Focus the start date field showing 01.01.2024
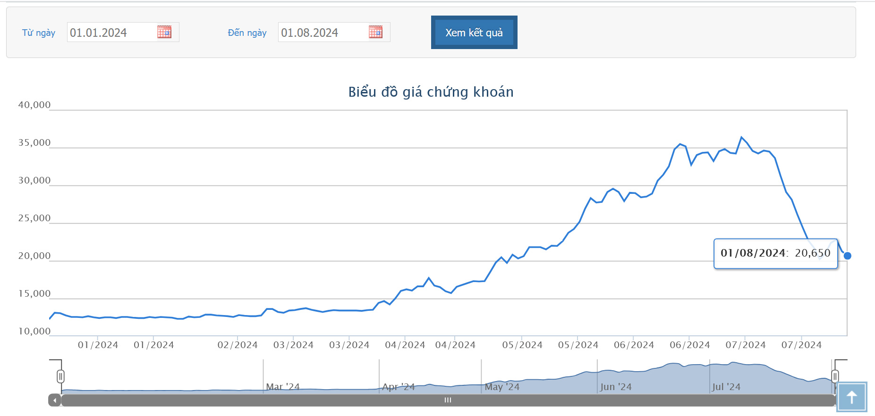This screenshot has width=875, height=416. click(111, 33)
